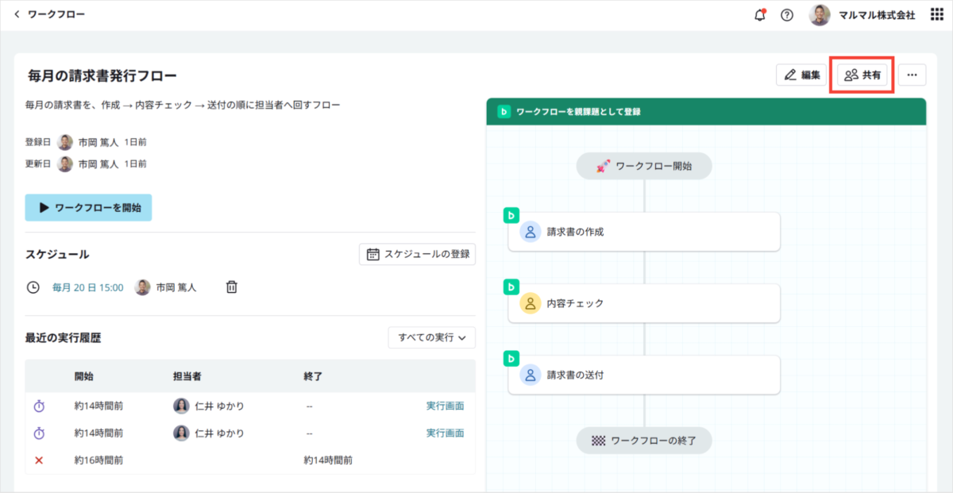The height and width of the screenshot is (493, 953).
Task: Click ワークフローを親課題として登録 banner
Action: click(706, 112)
